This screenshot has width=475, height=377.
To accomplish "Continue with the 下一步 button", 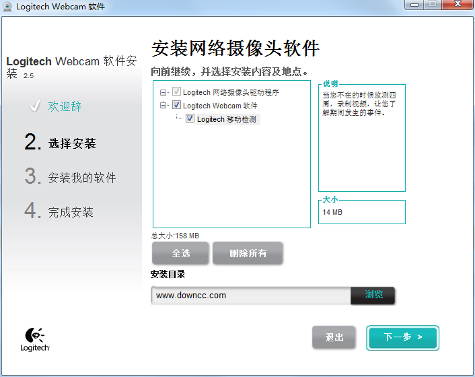I will (x=402, y=337).
